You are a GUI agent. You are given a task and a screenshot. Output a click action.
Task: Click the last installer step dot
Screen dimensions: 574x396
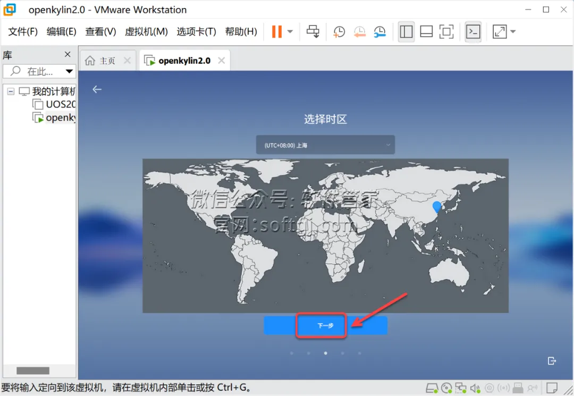coord(359,353)
